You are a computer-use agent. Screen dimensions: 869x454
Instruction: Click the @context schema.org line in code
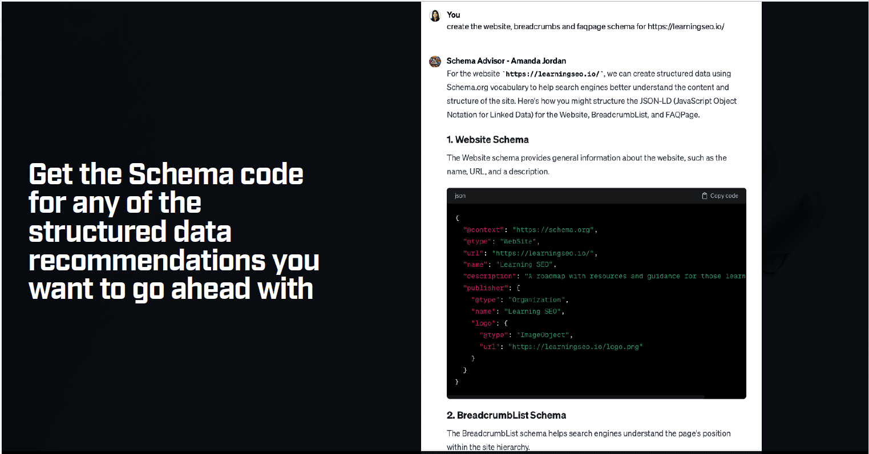click(x=525, y=229)
